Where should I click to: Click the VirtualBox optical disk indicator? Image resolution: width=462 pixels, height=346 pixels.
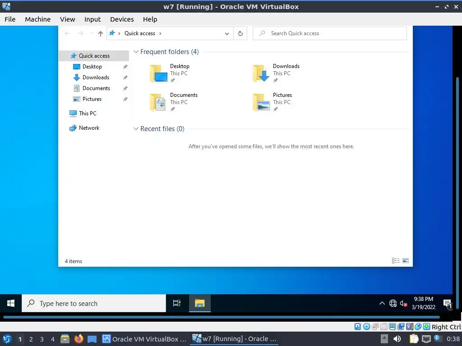point(366,326)
